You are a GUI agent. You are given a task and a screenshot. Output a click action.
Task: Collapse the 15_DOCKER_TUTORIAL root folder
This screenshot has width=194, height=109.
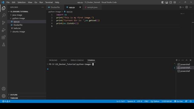click(27, 12)
